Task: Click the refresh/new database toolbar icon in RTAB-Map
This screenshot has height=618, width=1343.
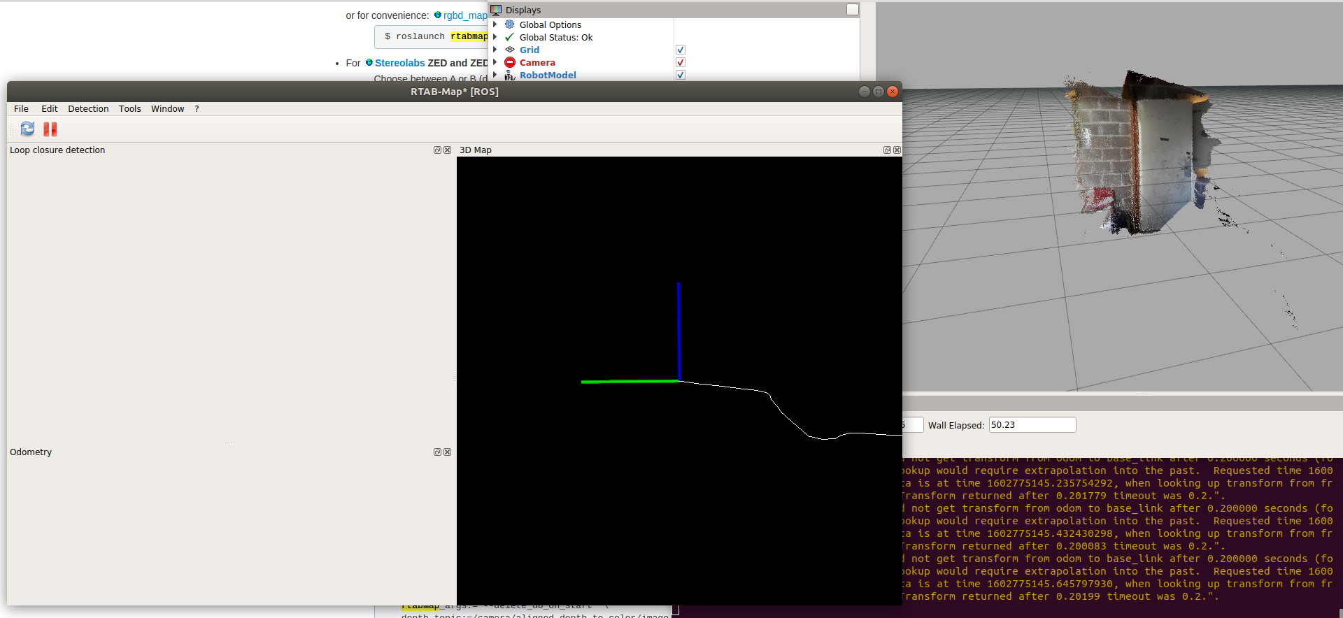Action: 27,129
